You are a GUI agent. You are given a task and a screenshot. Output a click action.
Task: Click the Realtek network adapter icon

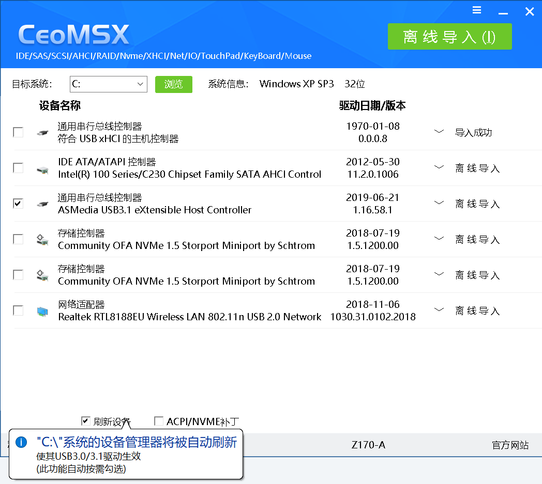pyautogui.click(x=42, y=311)
